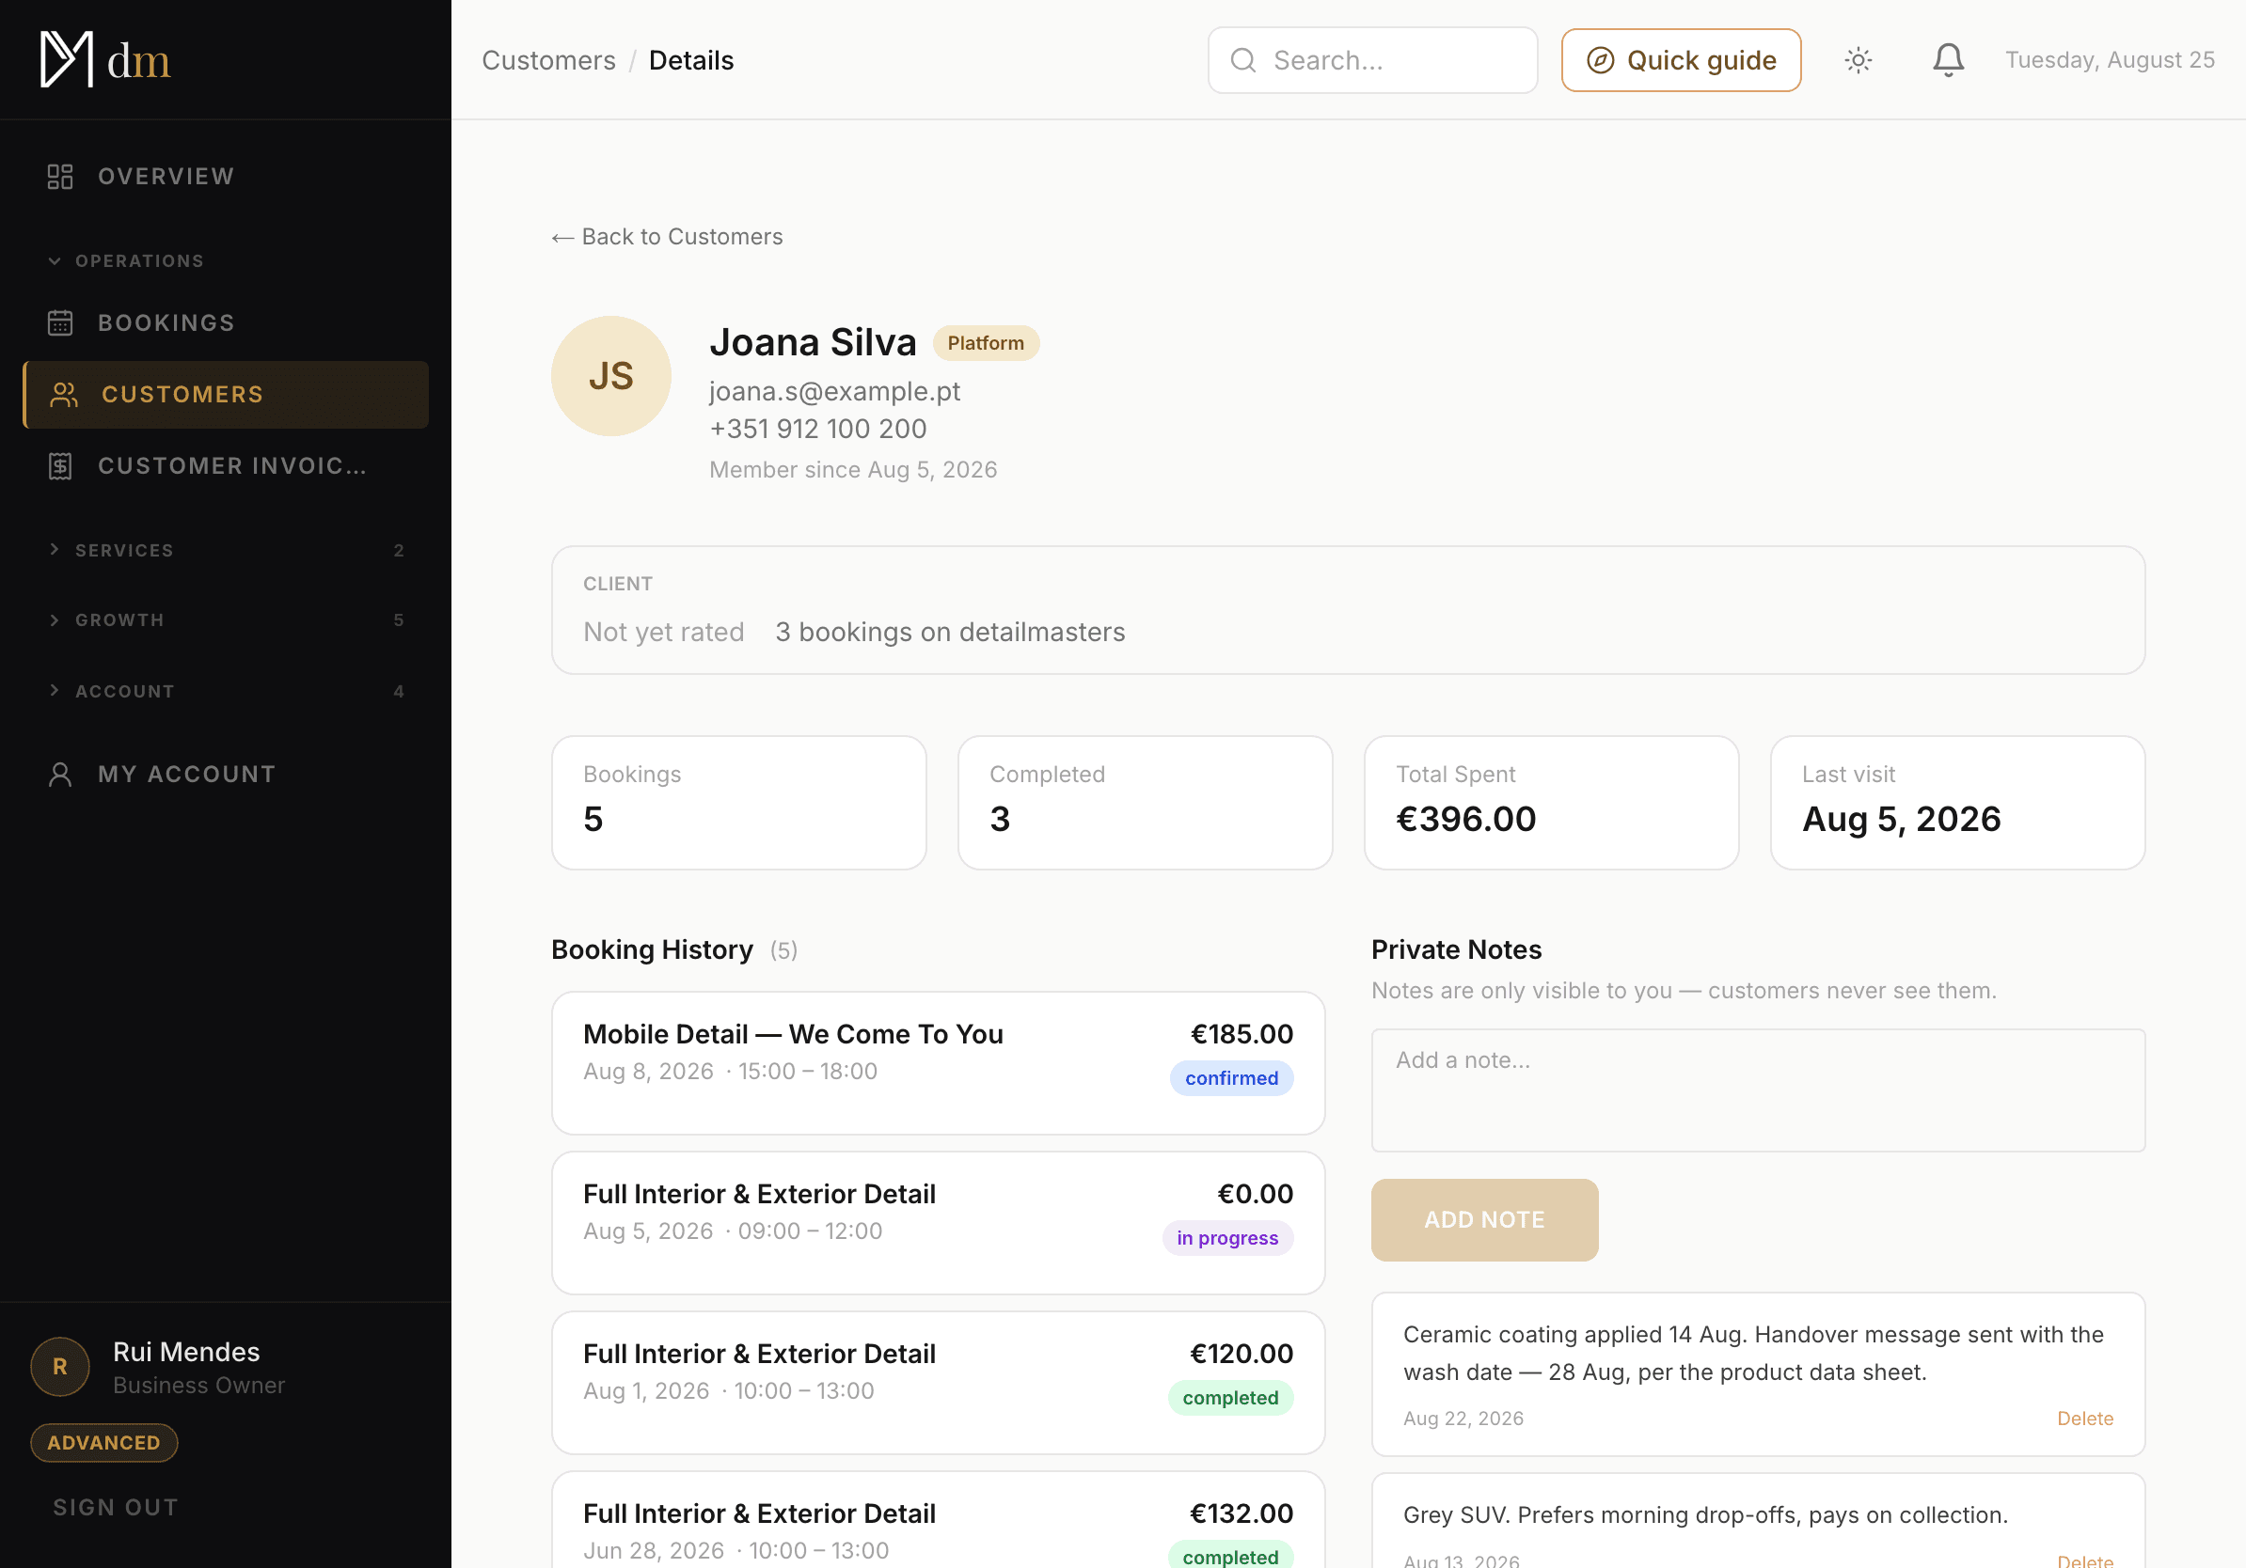
Task: Click the Completed 3 stat card
Action: 1145,803
